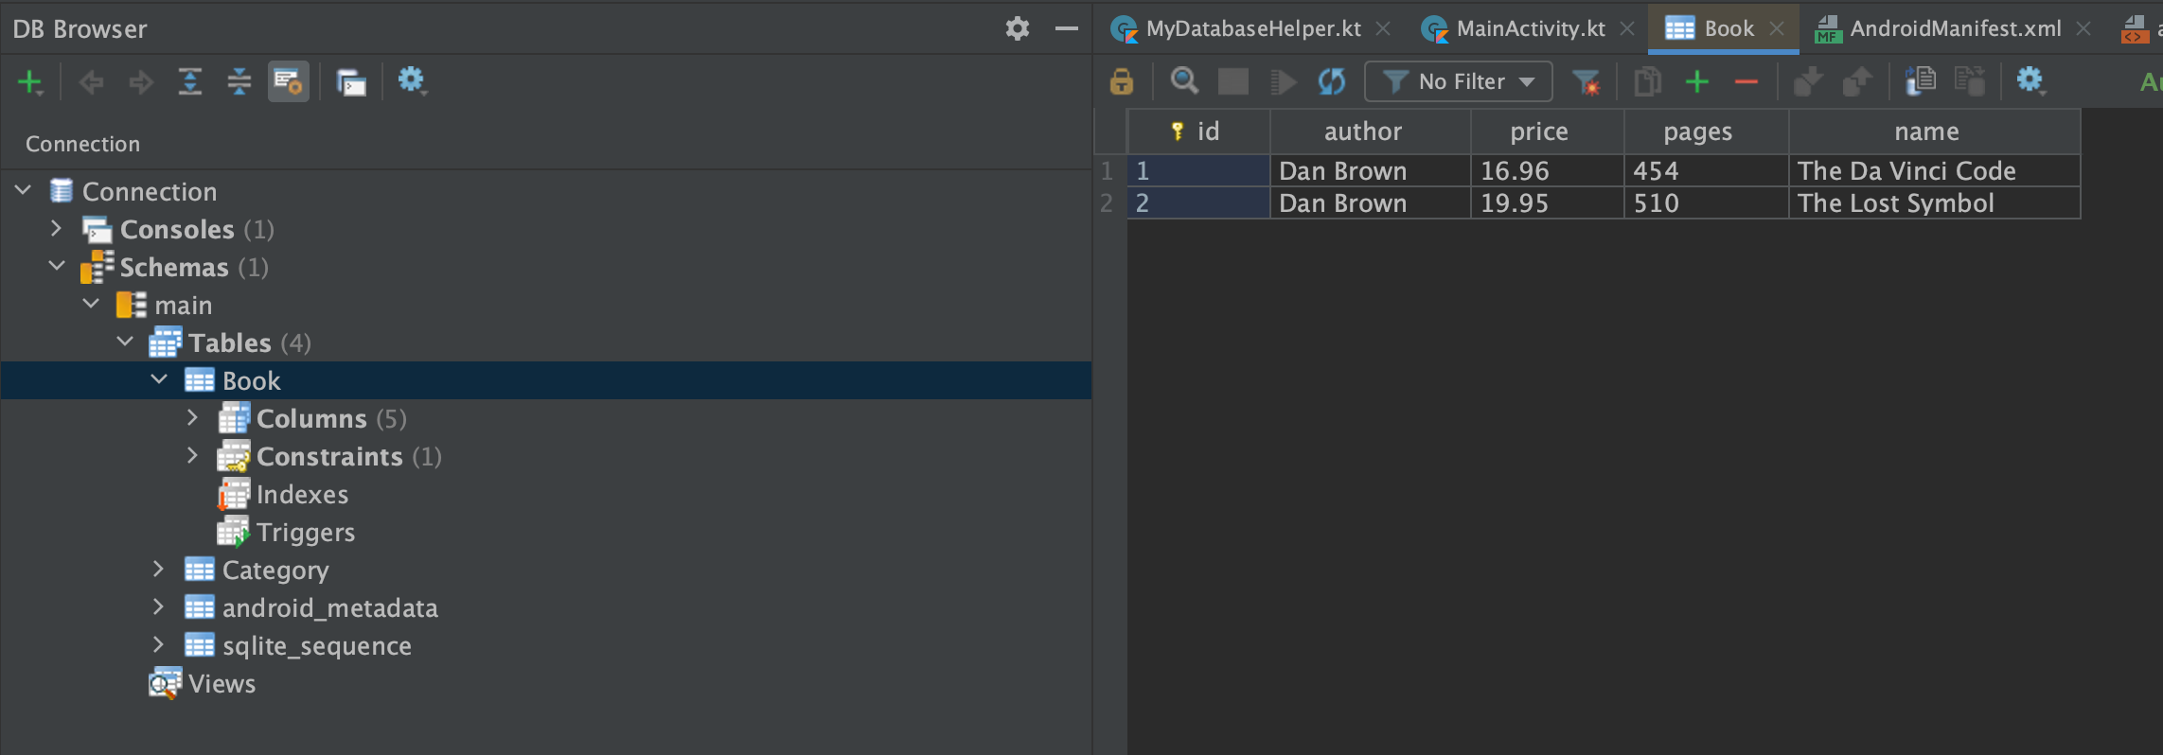
Task: Select cell 'The Lost Symbol'
Action: coord(1935,203)
